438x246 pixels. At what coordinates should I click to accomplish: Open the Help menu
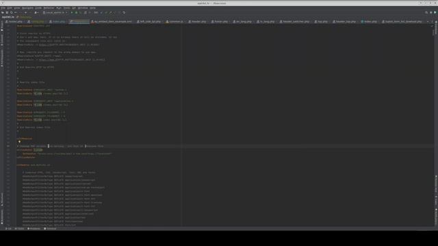92,8
